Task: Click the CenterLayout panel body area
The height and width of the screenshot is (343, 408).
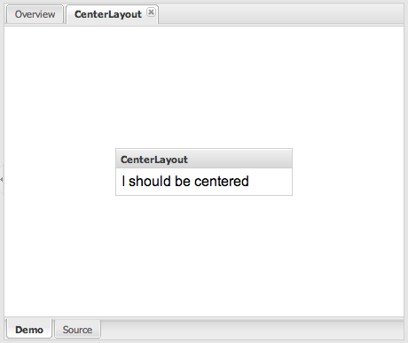Action: pyautogui.click(x=204, y=182)
